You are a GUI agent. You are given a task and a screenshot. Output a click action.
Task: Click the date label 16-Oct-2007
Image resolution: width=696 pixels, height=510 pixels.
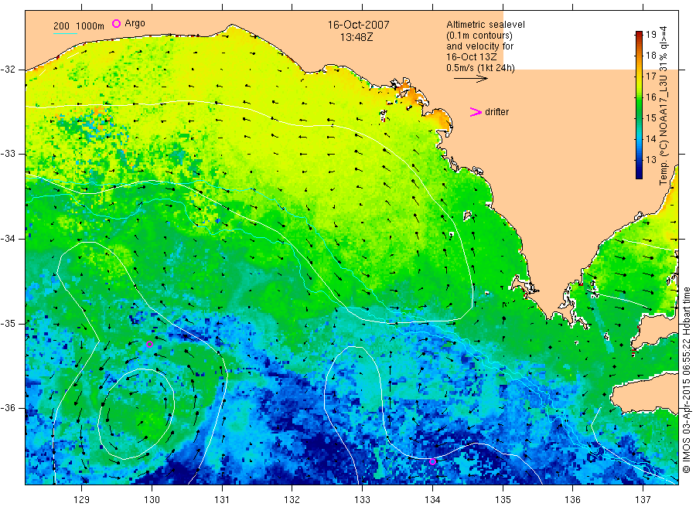point(358,25)
